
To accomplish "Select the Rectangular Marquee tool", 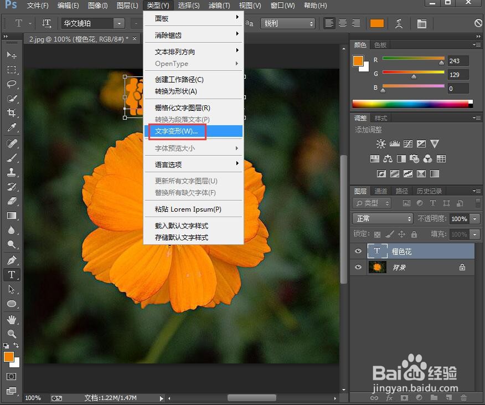I will coord(12,69).
